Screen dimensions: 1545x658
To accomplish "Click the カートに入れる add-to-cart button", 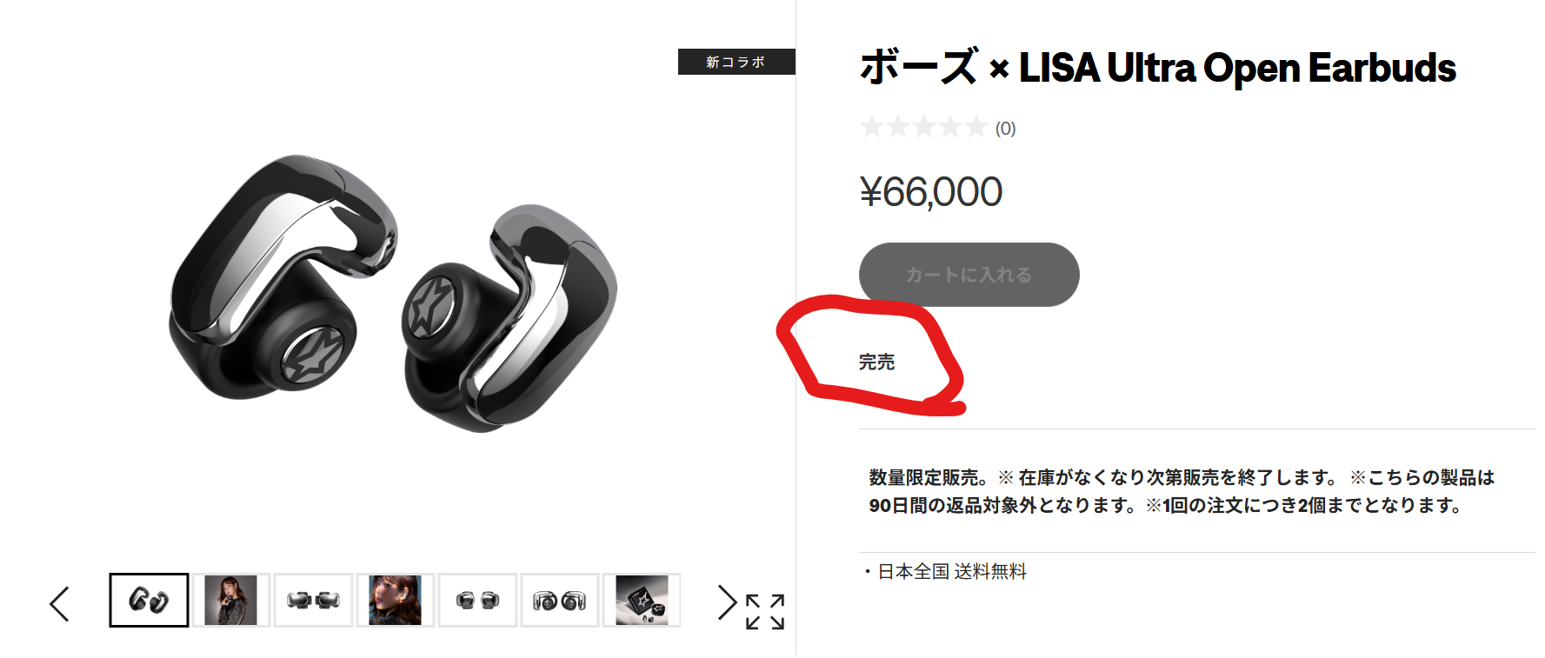I will click(969, 275).
